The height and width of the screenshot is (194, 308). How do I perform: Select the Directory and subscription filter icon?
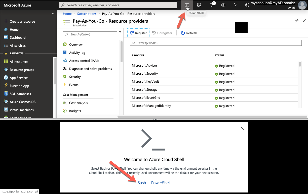(x=199, y=5)
